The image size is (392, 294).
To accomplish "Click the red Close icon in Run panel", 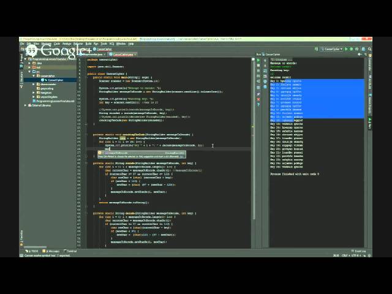I will pos(258,99).
